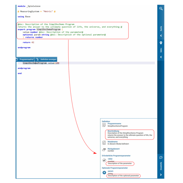Click the Modulname module icon
Screen dimensions: 183x183
104,143
